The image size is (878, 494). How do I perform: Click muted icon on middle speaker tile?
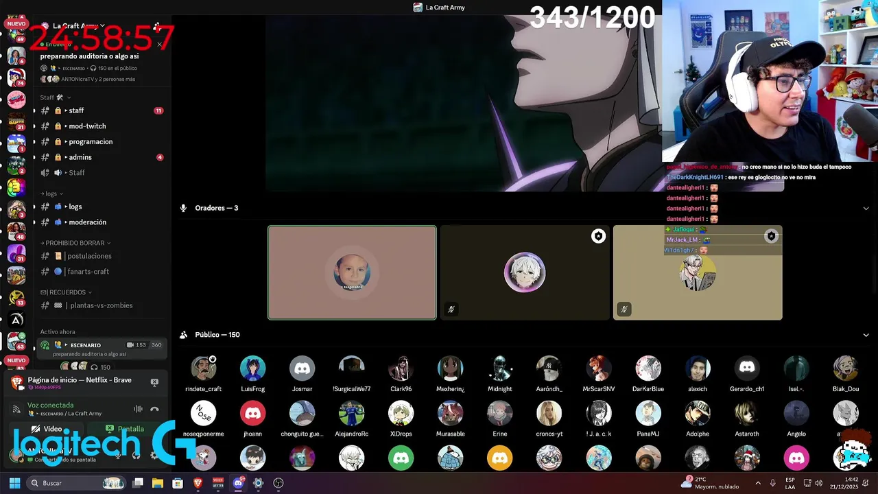tap(451, 309)
